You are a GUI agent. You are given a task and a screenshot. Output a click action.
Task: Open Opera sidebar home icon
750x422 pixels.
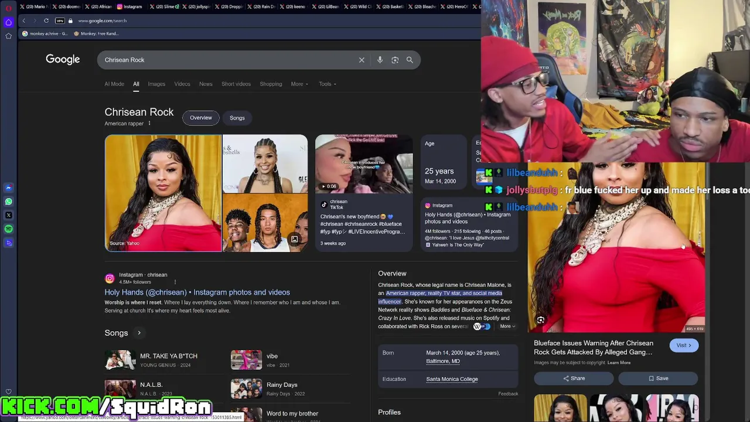(x=8, y=22)
